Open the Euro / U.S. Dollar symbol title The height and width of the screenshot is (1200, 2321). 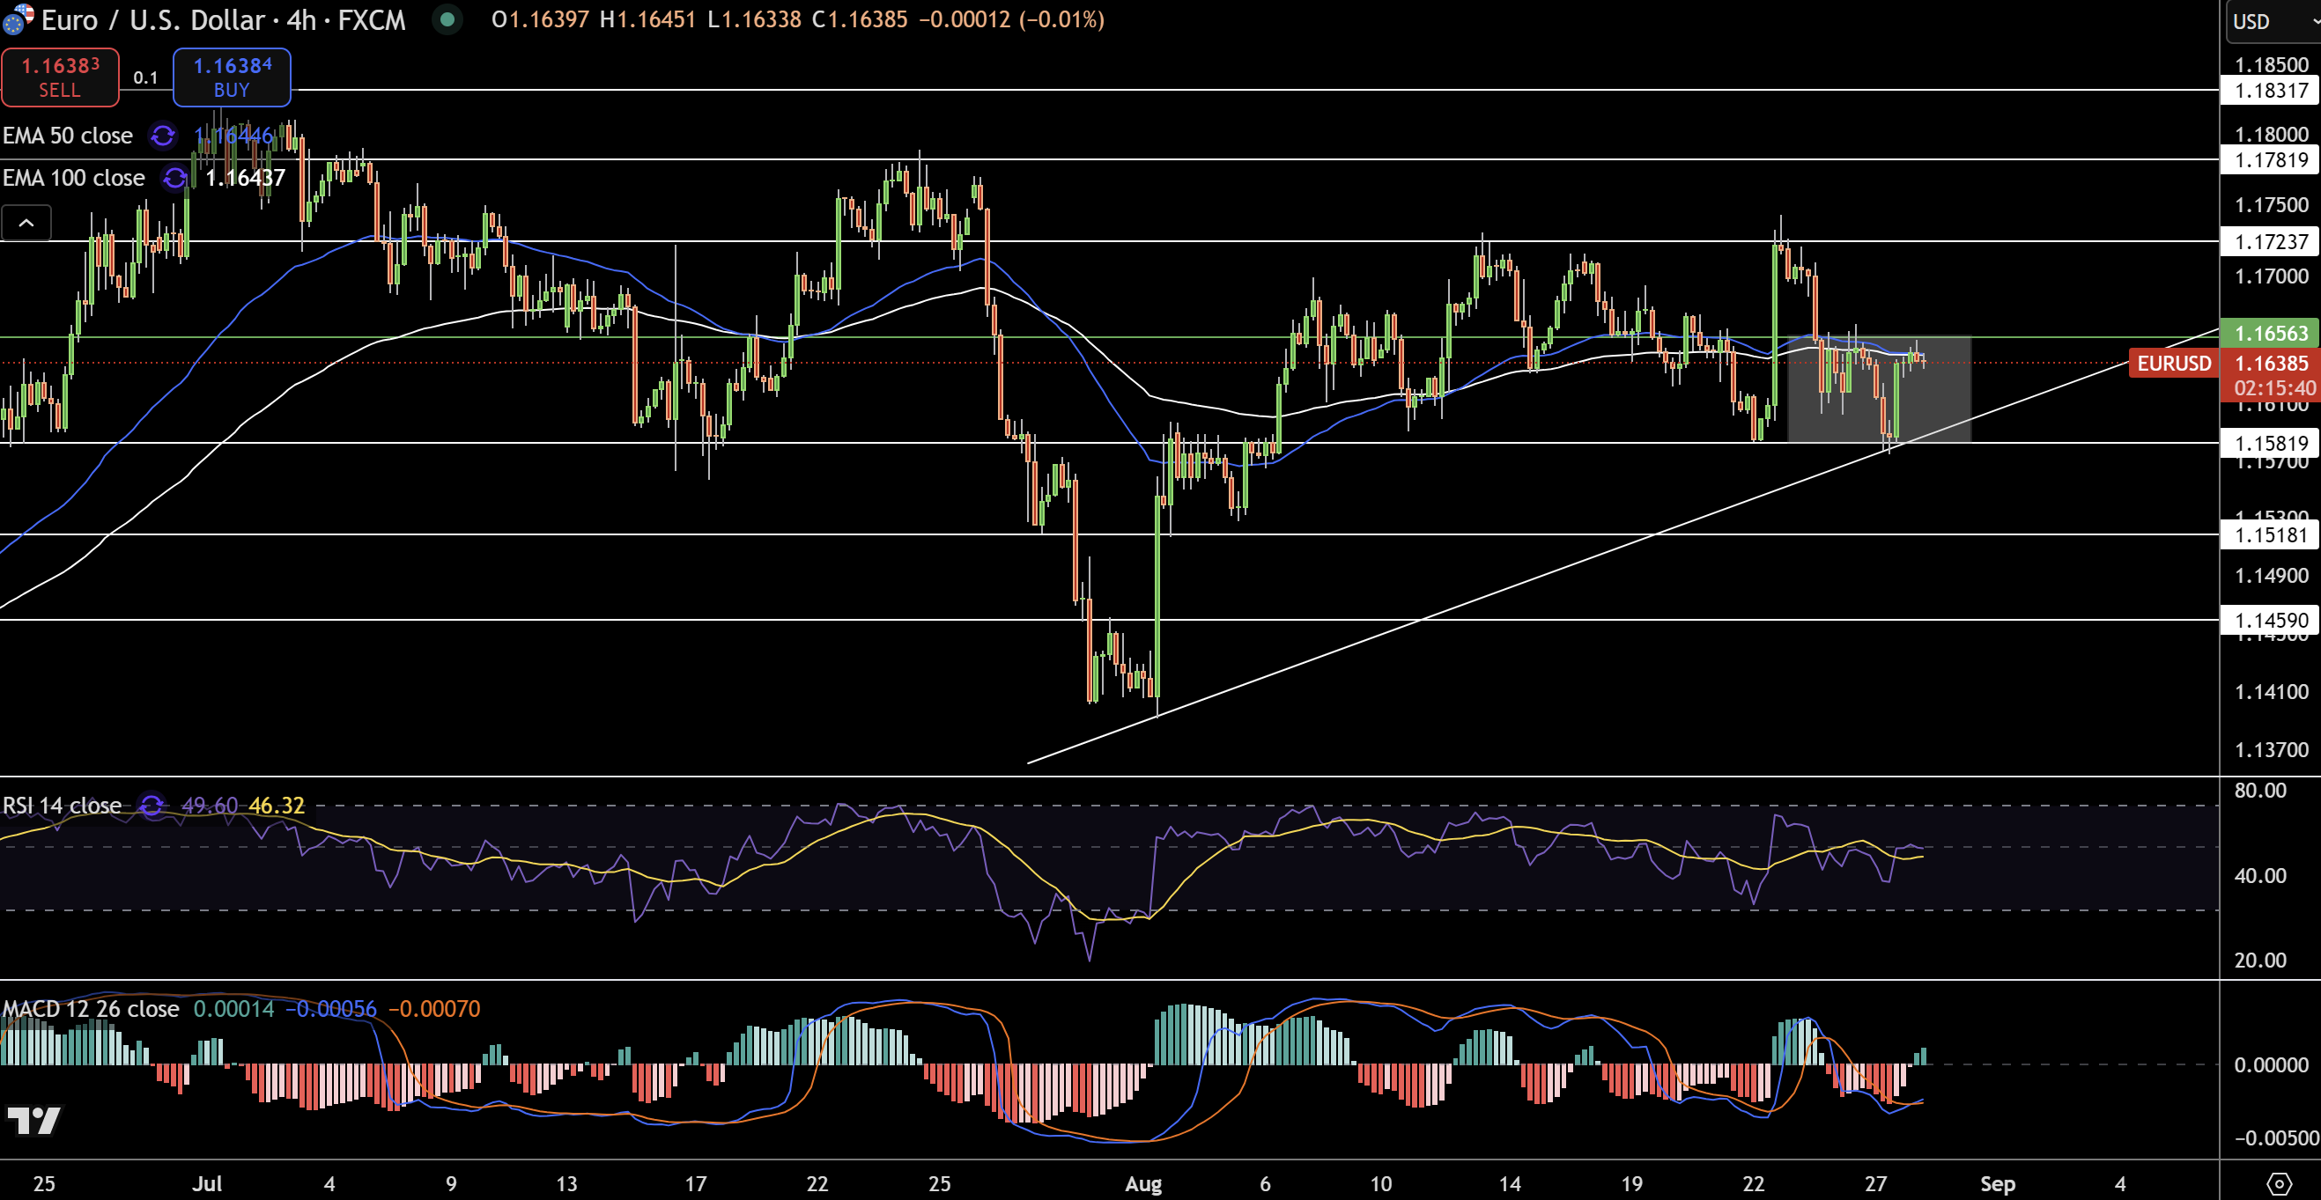tap(224, 18)
